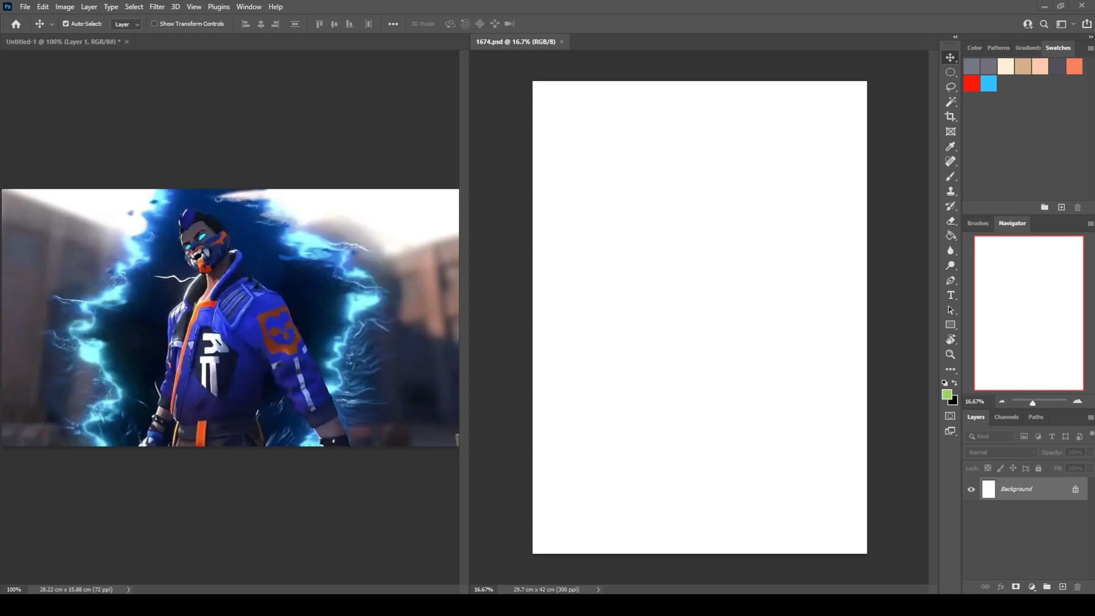This screenshot has height=616, width=1095.
Task: Select the Elliptical Marquee tool
Action: pyautogui.click(x=950, y=72)
